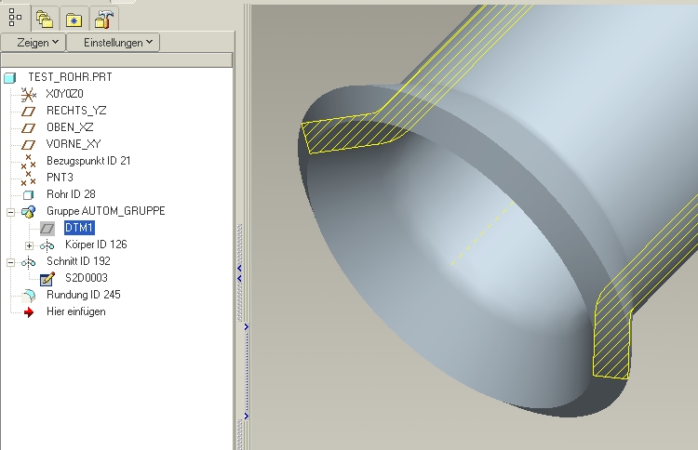
Task: Open the Model Tree navigator tab
Action: coord(15,18)
